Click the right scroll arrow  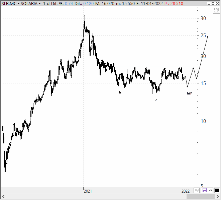pos(217,196)
